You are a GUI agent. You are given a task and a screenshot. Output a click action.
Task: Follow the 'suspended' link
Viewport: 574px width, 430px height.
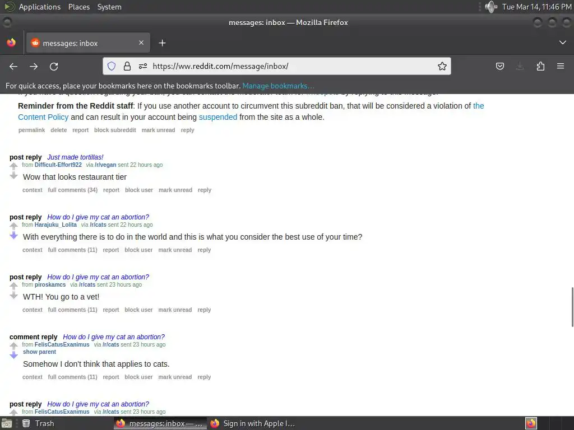(218, 117)
